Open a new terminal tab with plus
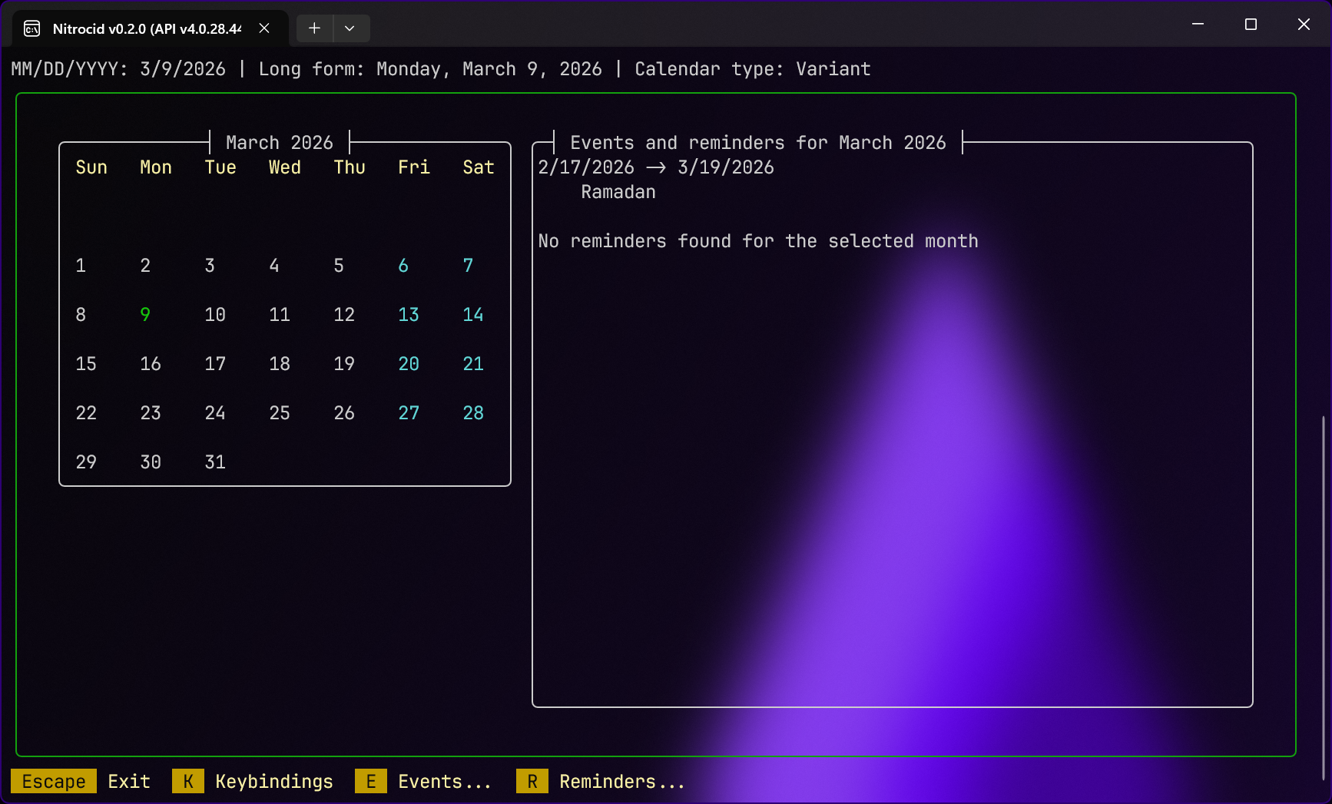This screenshot has width=1332, height=804. (314, 28)
